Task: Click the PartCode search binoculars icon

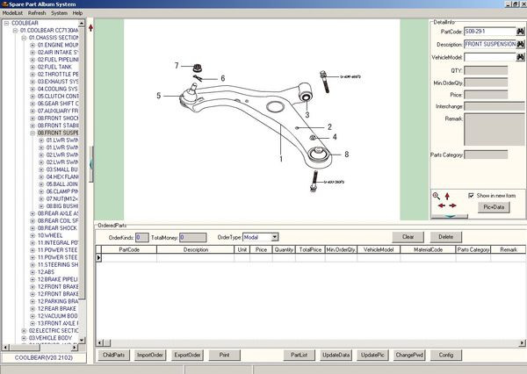Action: point(520,31)
